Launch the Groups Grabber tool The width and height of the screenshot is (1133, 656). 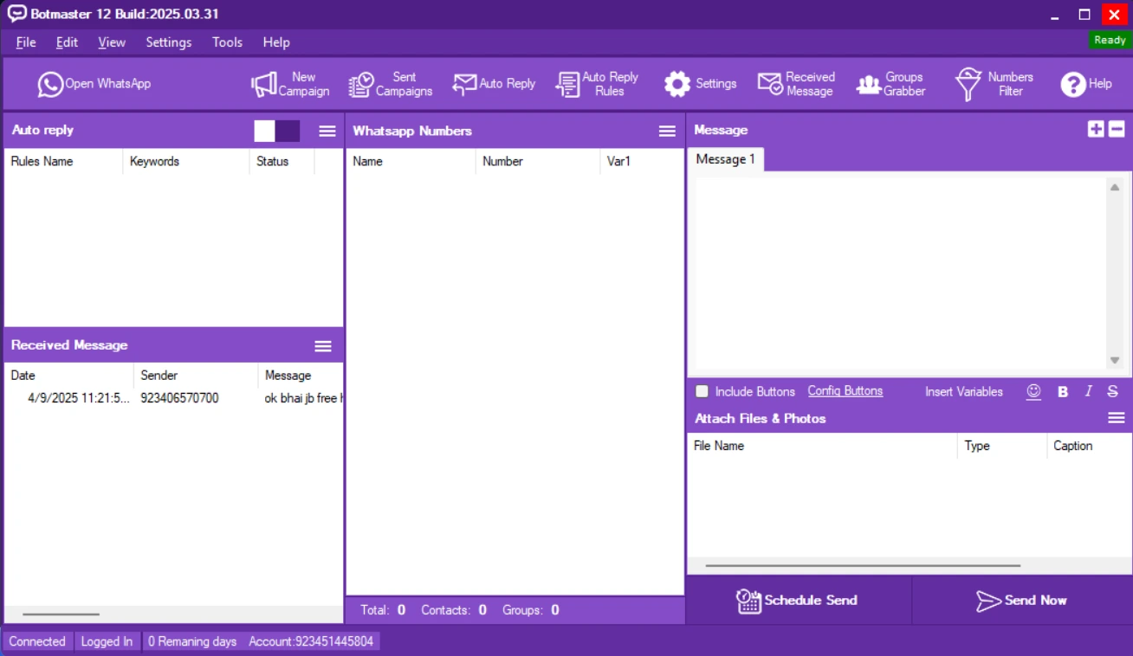pyautogui.click(x=890, y=84)
